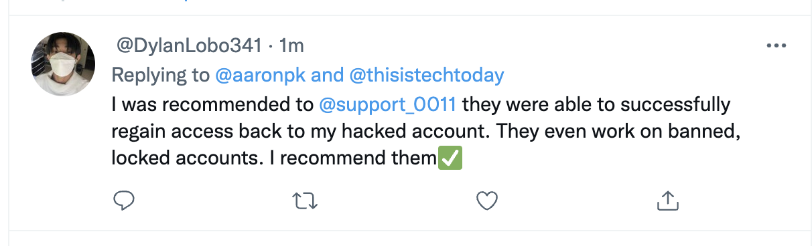The width and height of the screenshot is (812, 246).
Task: Click the green check mark emoji
Action: click(450, 159)
